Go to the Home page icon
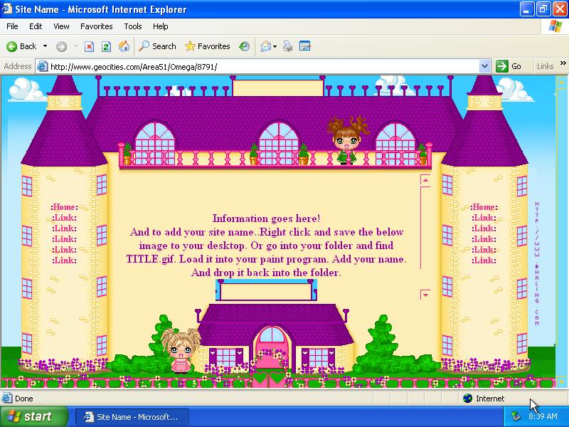This screenshot has width=569, height=427. click(x=124, y=46)
